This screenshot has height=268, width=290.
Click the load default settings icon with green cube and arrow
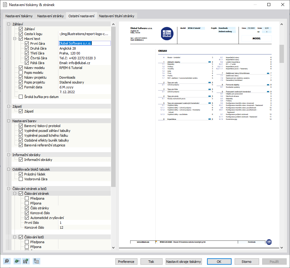(17, 261)
